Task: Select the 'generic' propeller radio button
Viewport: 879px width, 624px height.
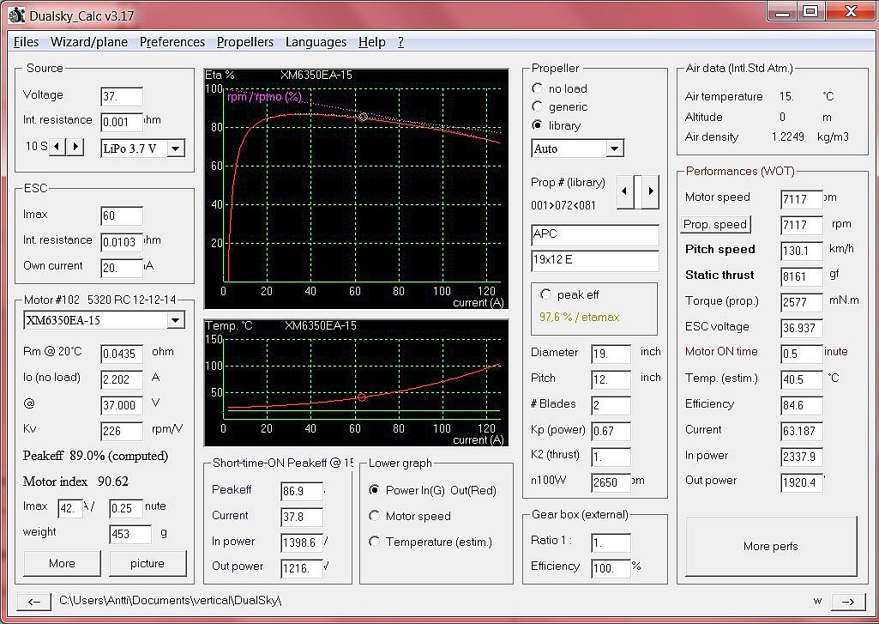Action: click(538, 107)
